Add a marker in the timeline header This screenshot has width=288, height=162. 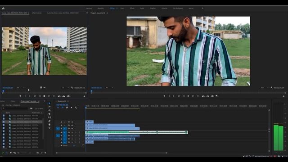(x=72, y=108)
